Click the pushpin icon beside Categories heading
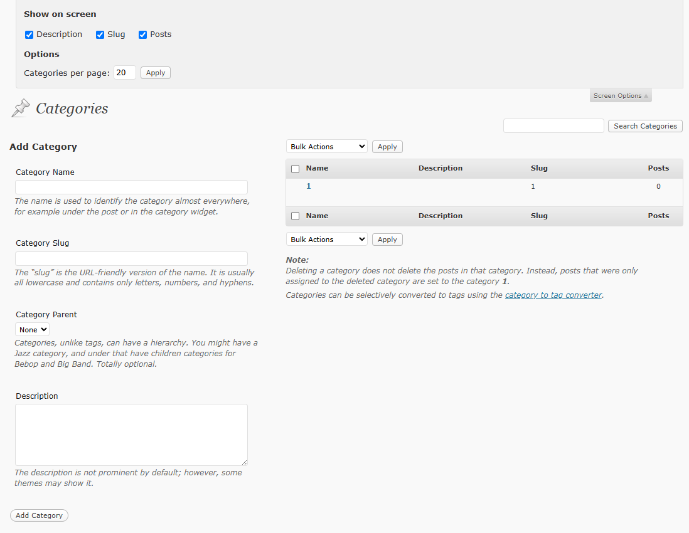Screen dimensions: 689x533 [x=20, y=108]
